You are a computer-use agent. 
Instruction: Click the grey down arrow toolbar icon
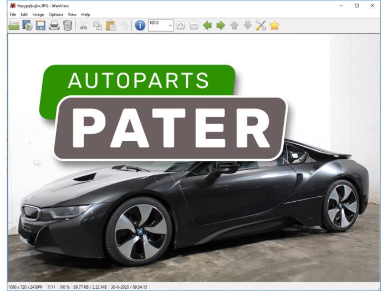247,25
